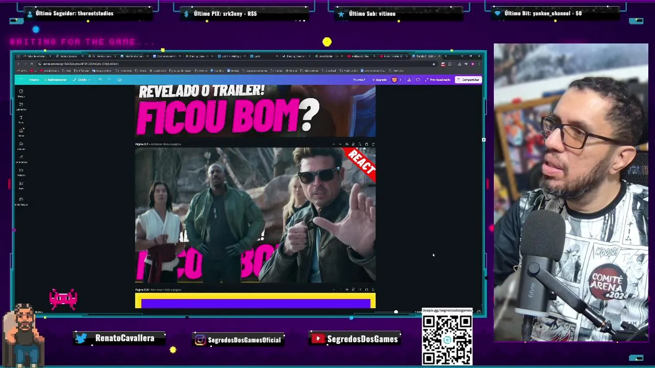Duplicate page 218
Image resolution: width=655 pixels, height=368 pixels.
coord(360,290)
